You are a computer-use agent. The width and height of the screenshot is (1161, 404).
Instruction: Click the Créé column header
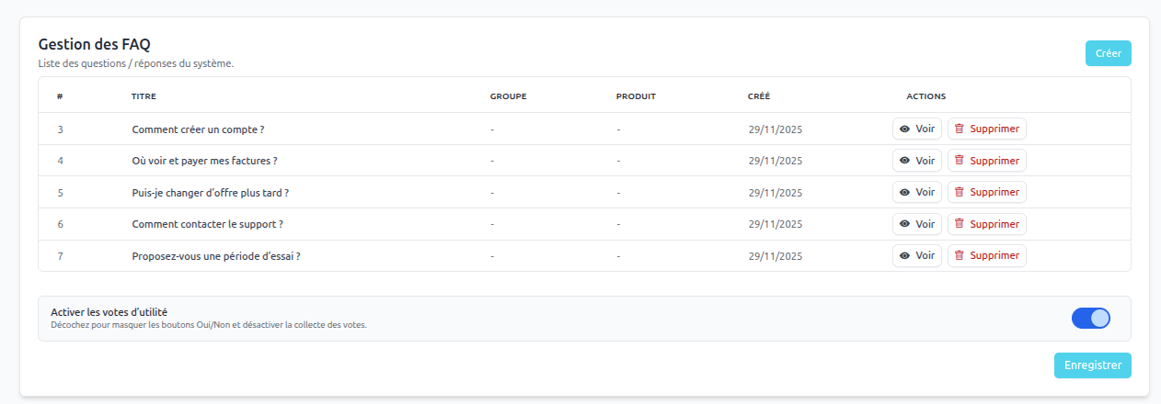759,96
